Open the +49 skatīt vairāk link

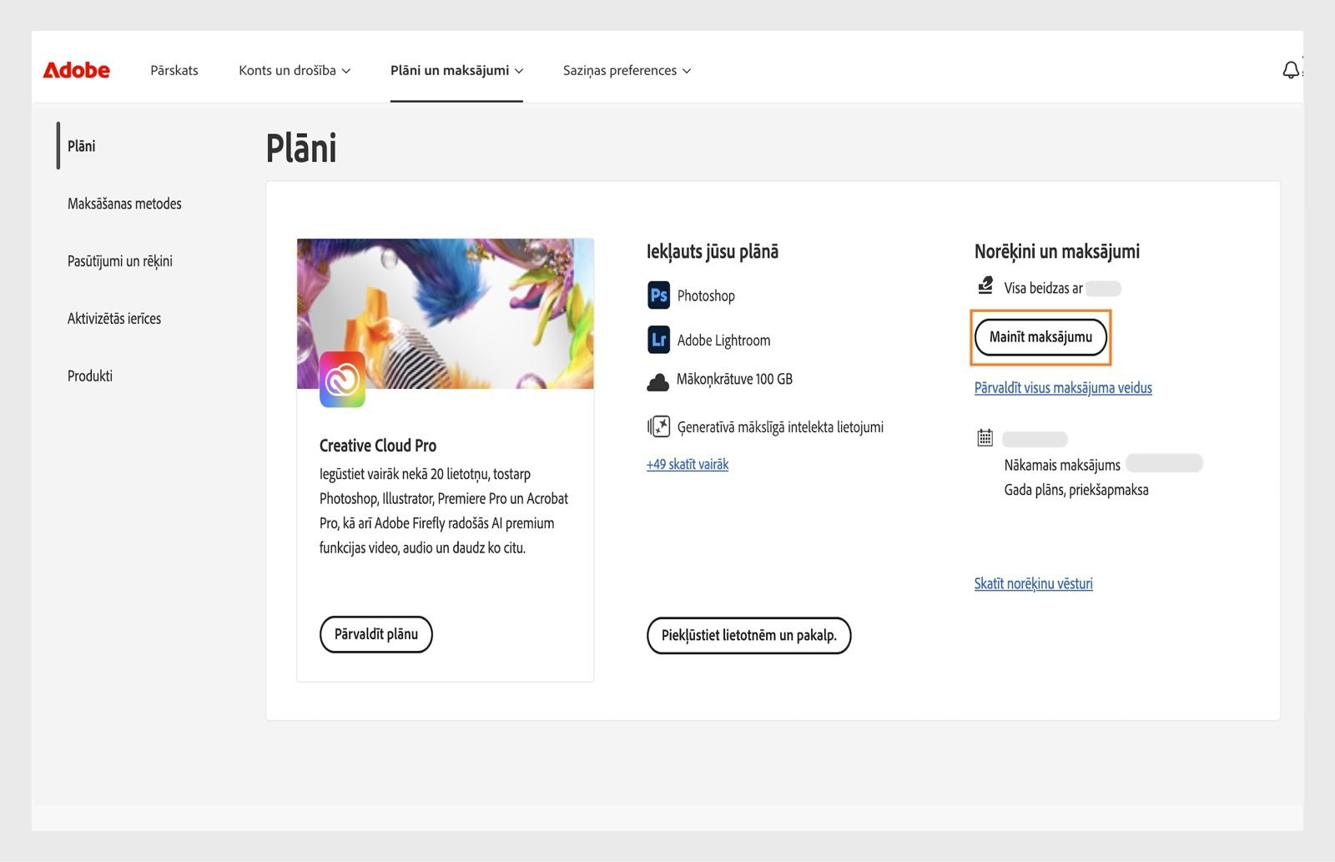tap(688, 464)
